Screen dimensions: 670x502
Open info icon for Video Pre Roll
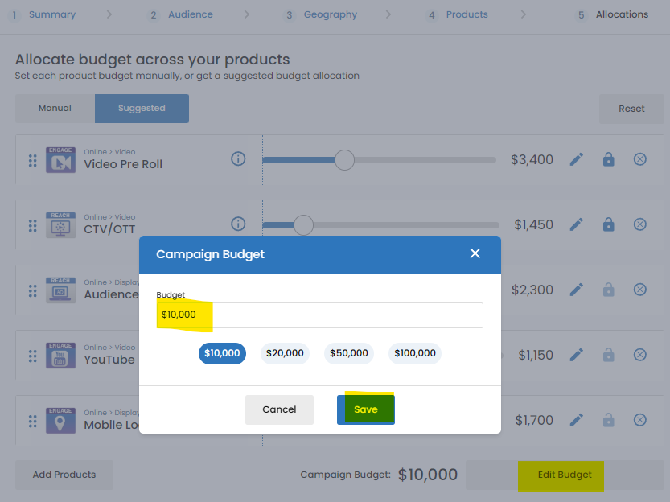238,158
